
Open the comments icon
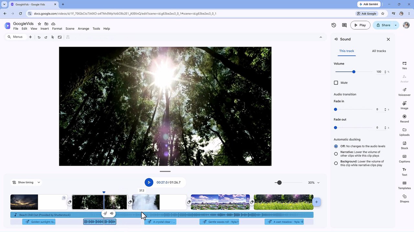344,25
